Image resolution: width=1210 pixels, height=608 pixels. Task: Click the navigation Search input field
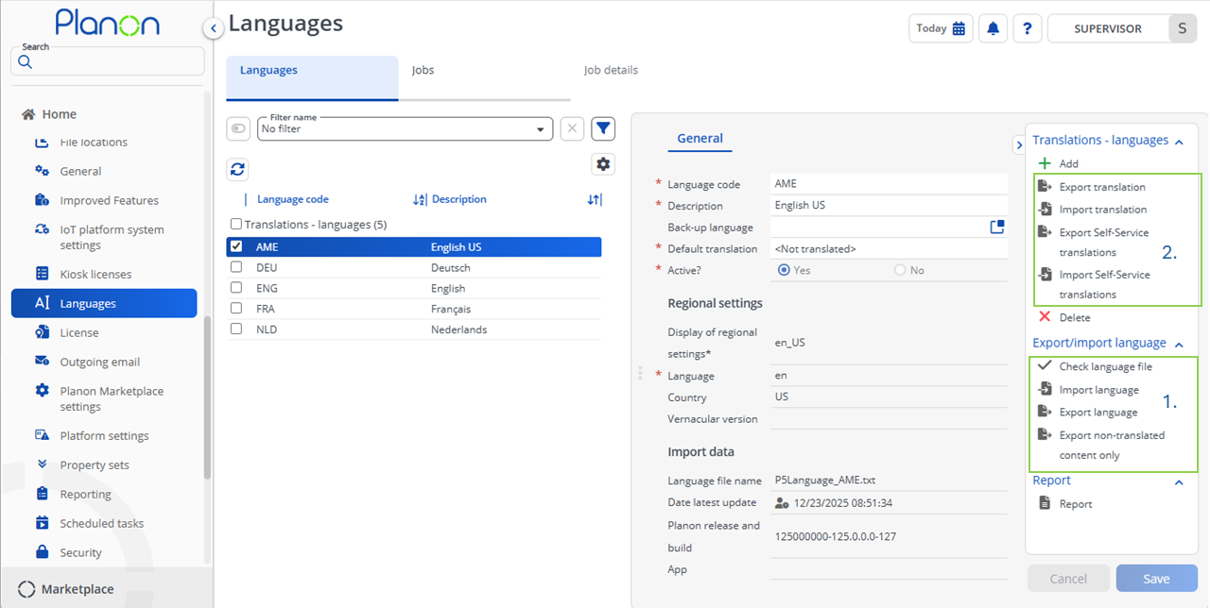click(x=113, y=62)
